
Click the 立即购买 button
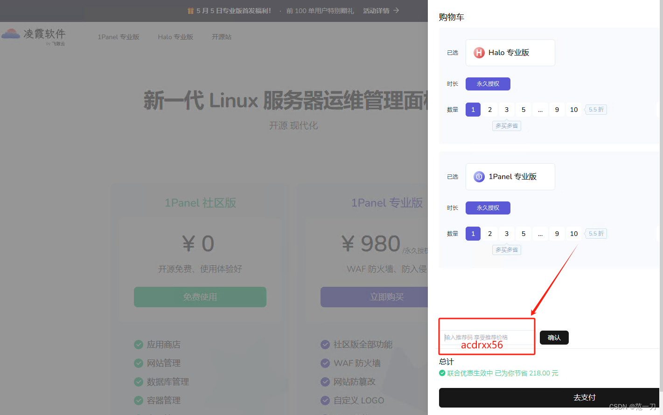tap(374, 297)
